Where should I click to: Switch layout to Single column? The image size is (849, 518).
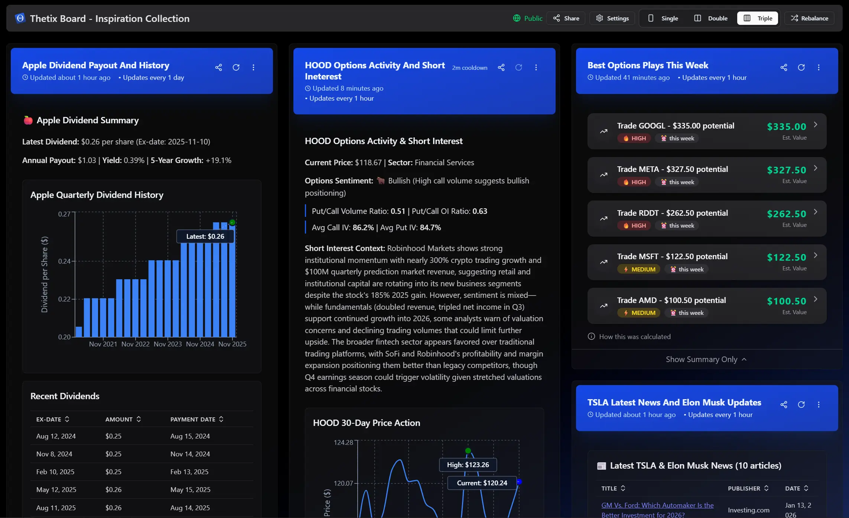coord(663,18)
